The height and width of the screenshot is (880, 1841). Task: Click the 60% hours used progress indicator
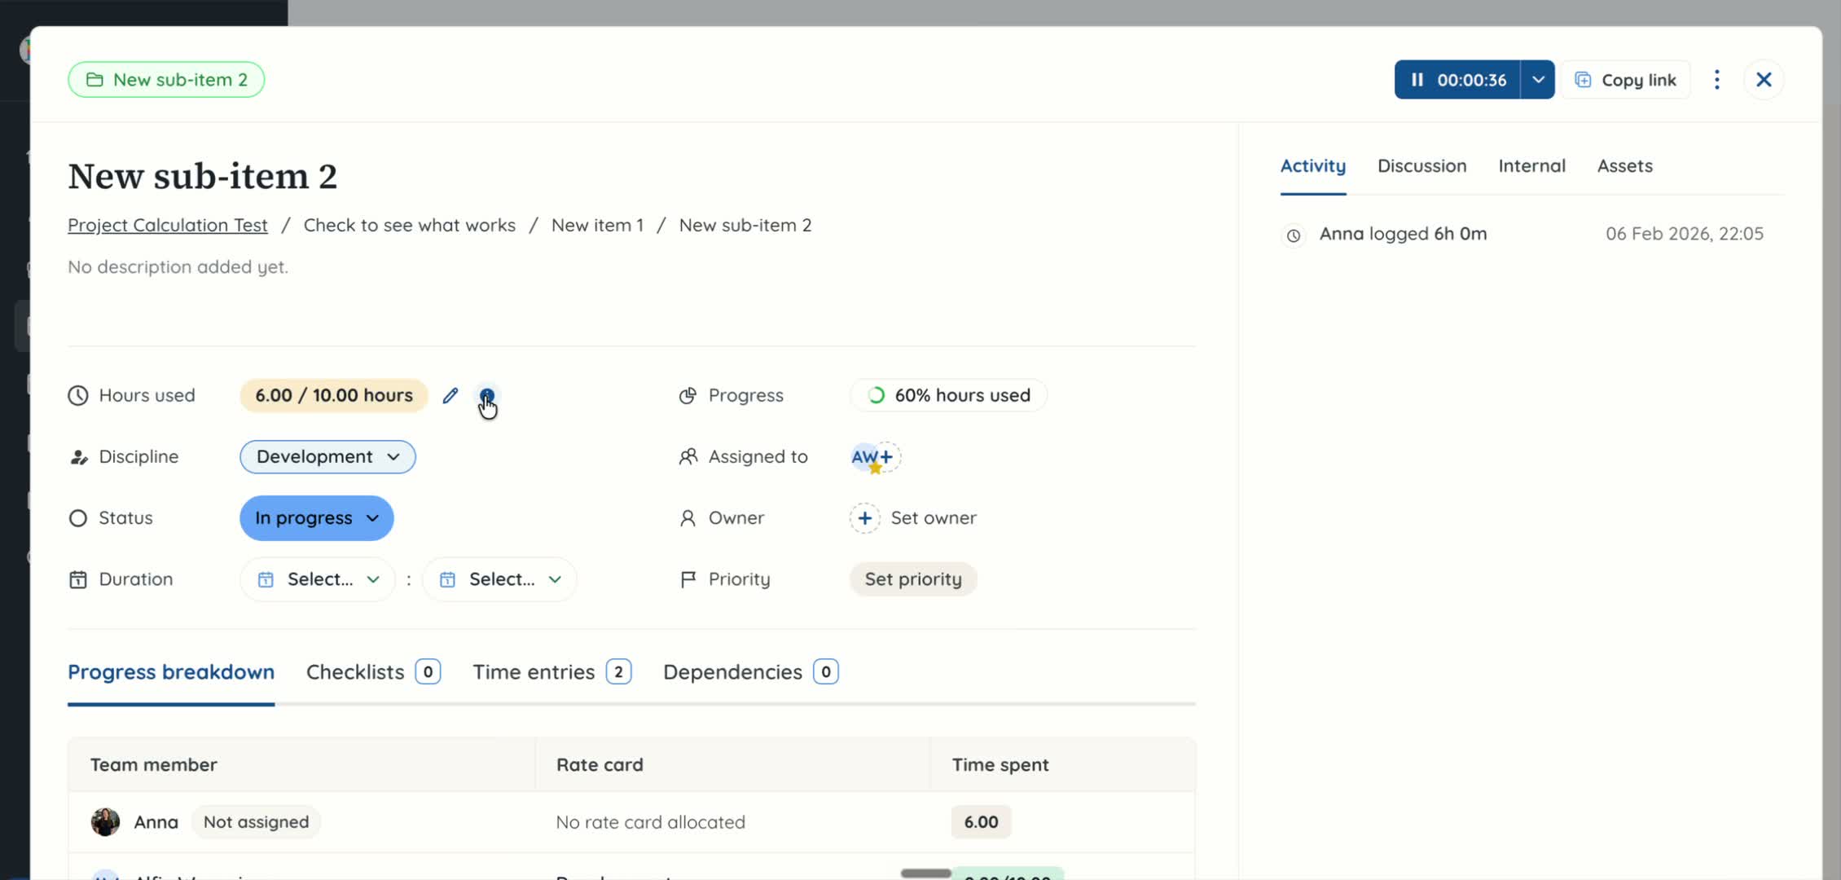pyautogui.click(x=949, y=395)
